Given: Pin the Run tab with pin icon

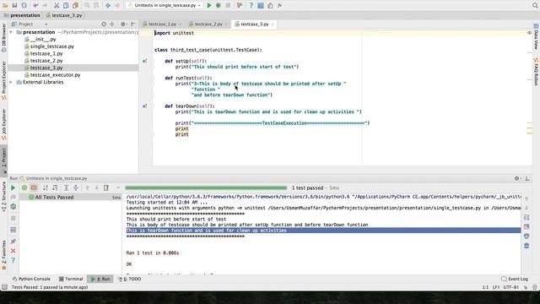Looking at the screenshot, I should coord(13,242).
